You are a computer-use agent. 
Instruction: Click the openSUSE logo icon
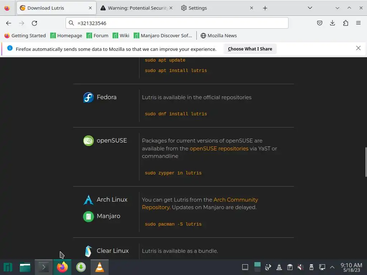click(89, 141)
